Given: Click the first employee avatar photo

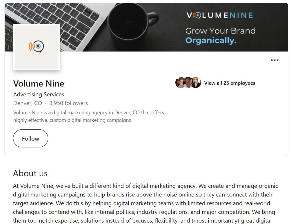Looking at the screenshot, I should coord(180,82).
